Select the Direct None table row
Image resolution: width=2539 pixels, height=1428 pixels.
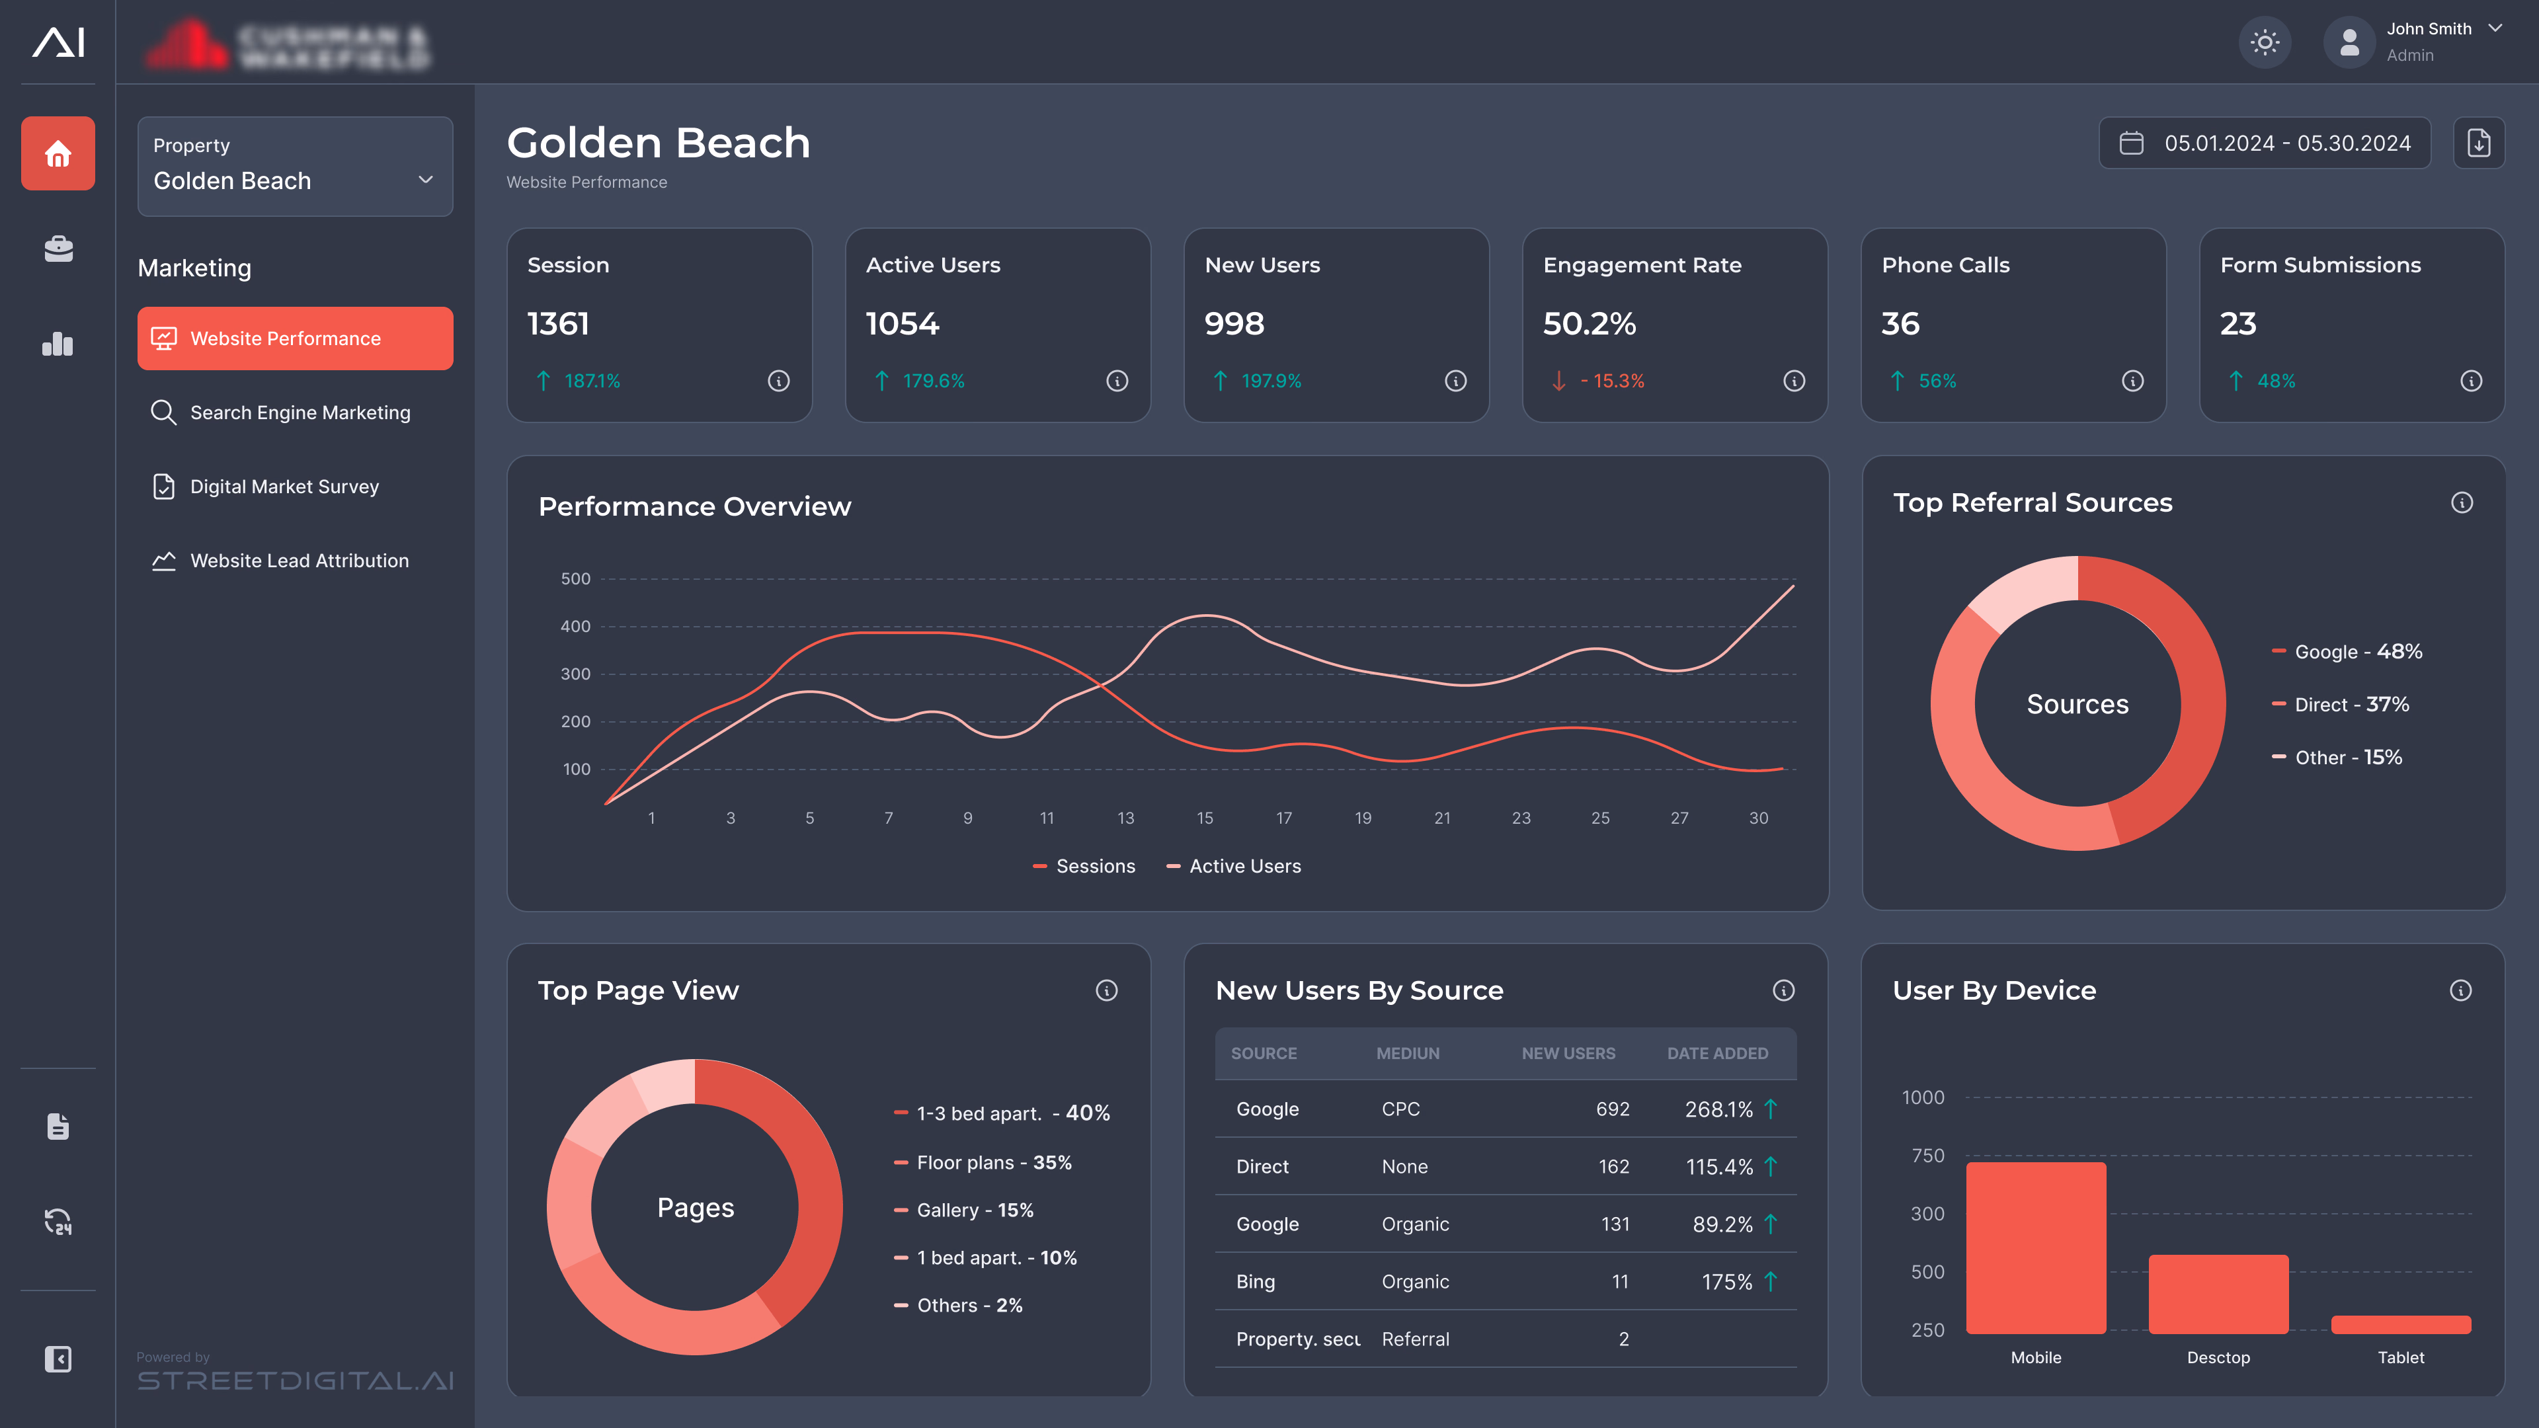1506,1166
